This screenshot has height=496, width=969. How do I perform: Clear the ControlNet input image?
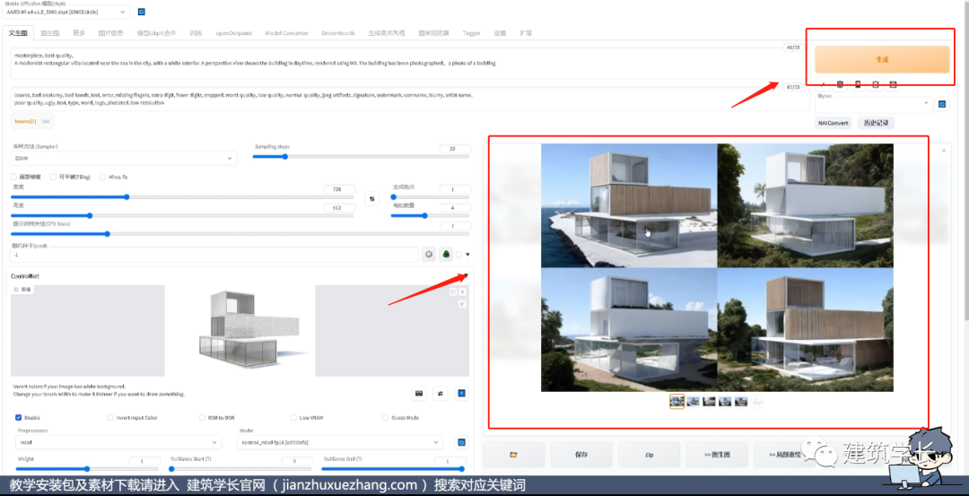[x=462, y=292]
